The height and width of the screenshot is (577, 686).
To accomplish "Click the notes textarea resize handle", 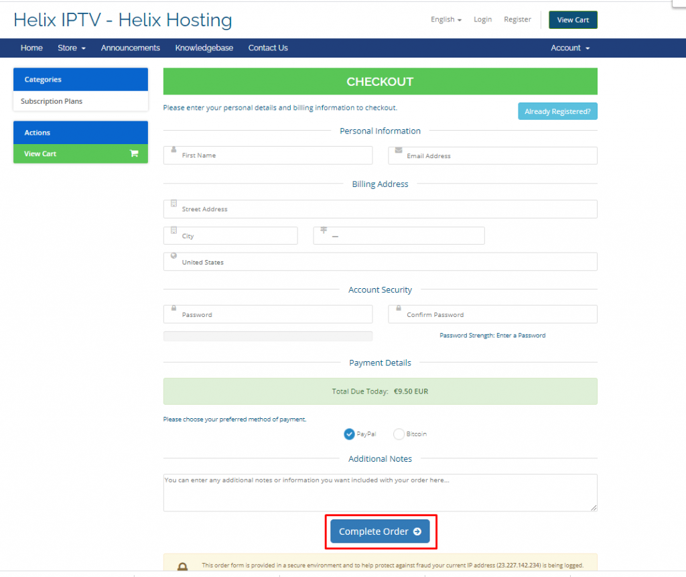I will pos(594,508).
